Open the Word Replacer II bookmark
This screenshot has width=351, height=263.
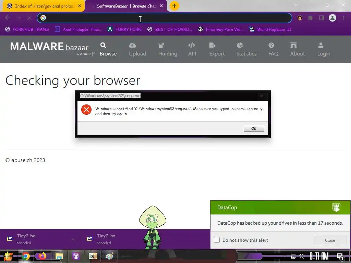pyautogui.click(x=270, y=29)
